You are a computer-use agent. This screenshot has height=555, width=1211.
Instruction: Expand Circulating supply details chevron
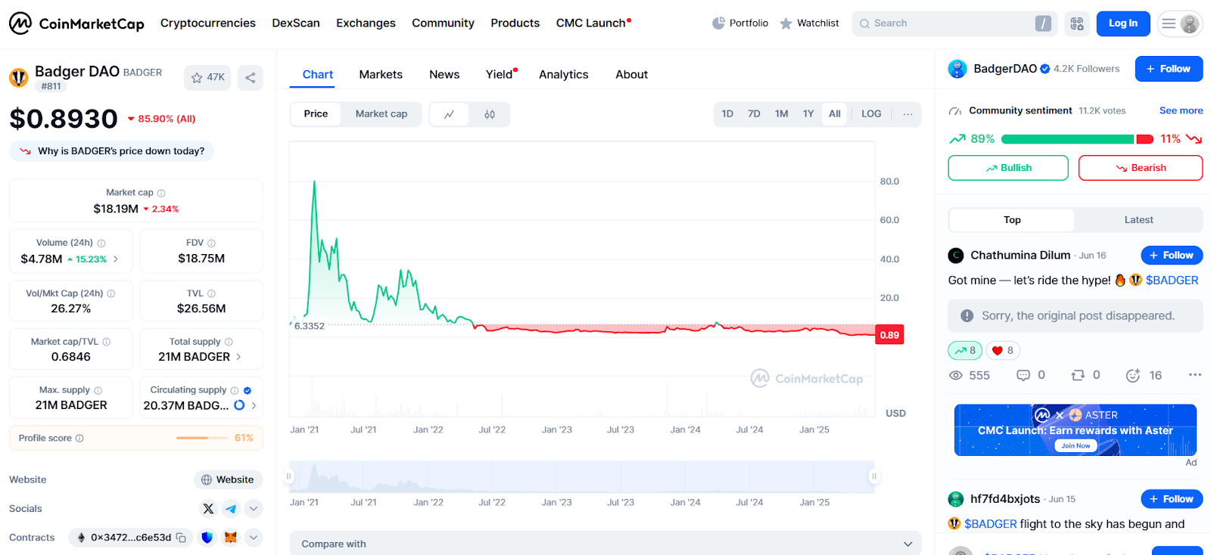coord(254,406)
